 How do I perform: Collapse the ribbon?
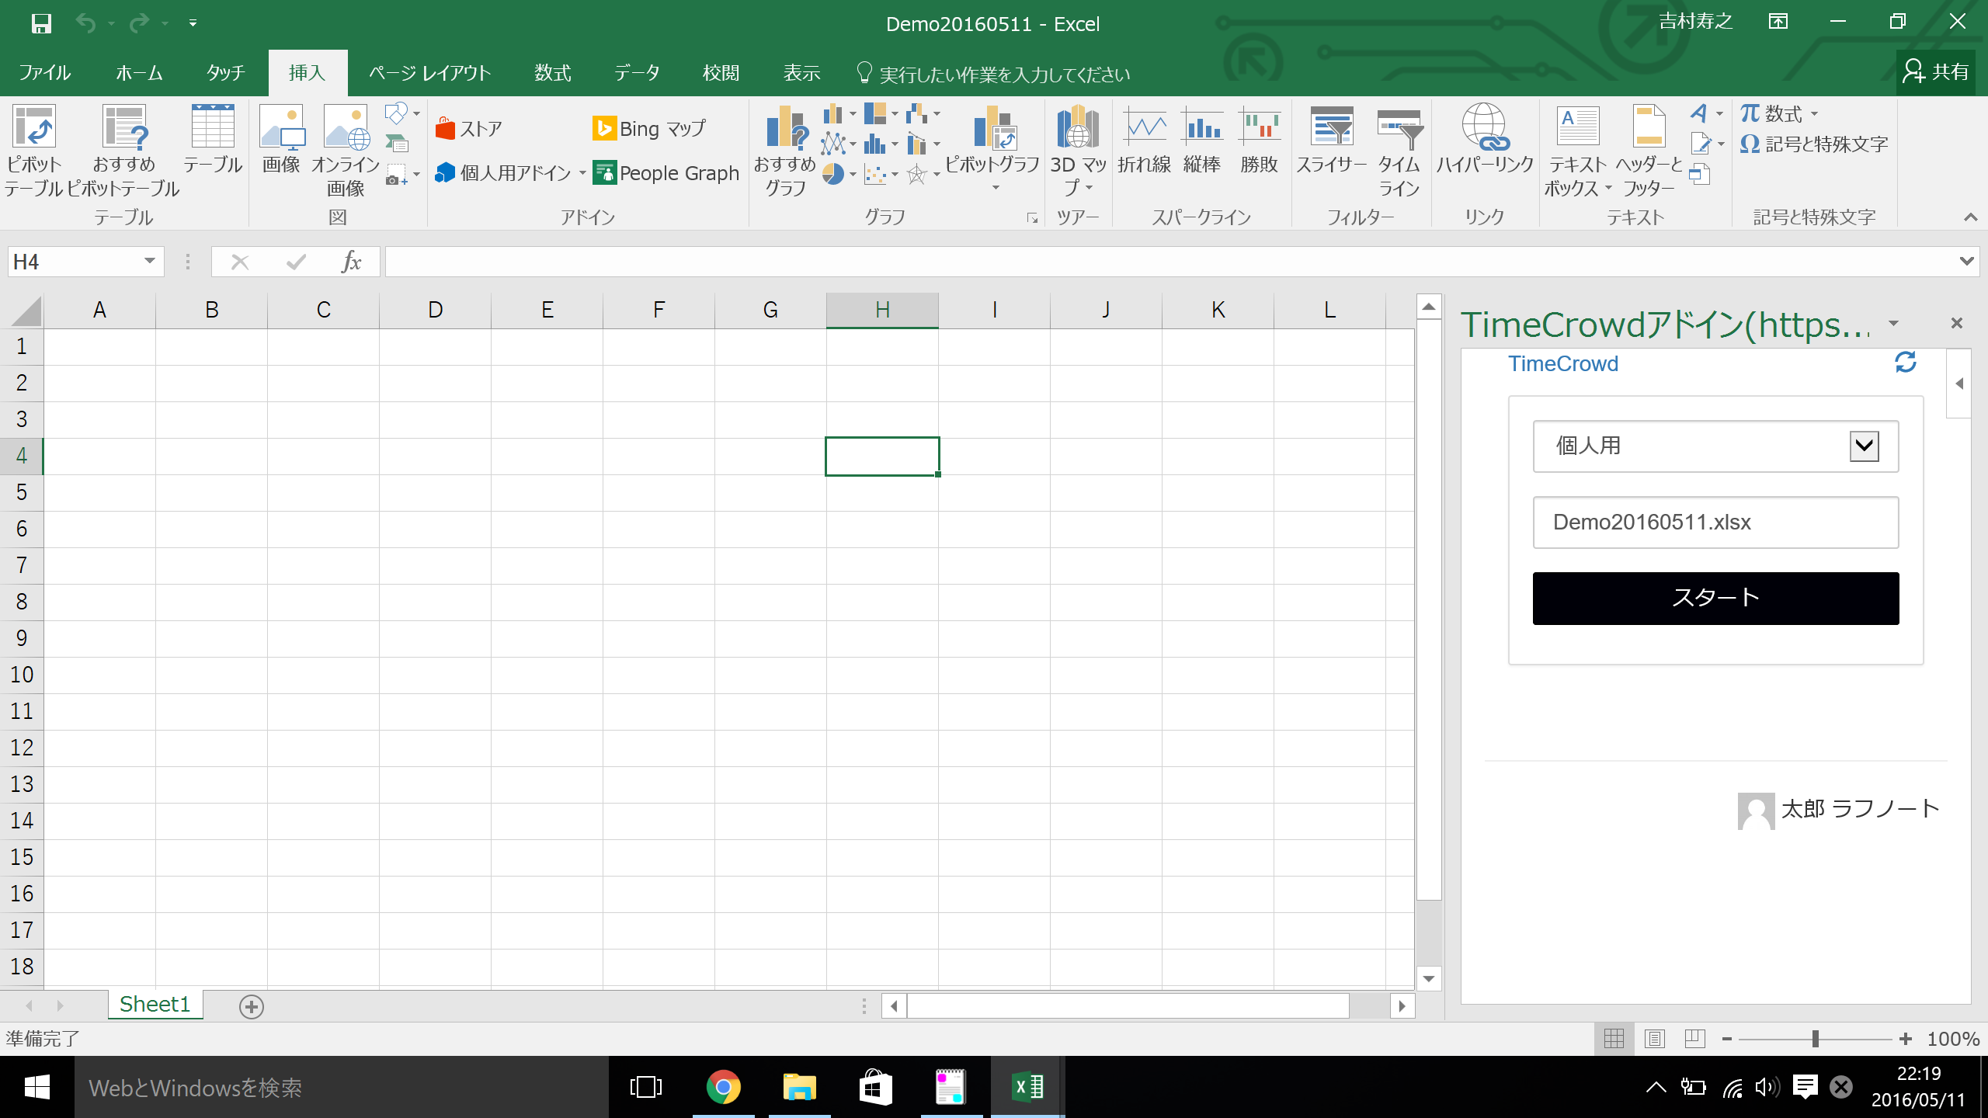click(1970, 217)
